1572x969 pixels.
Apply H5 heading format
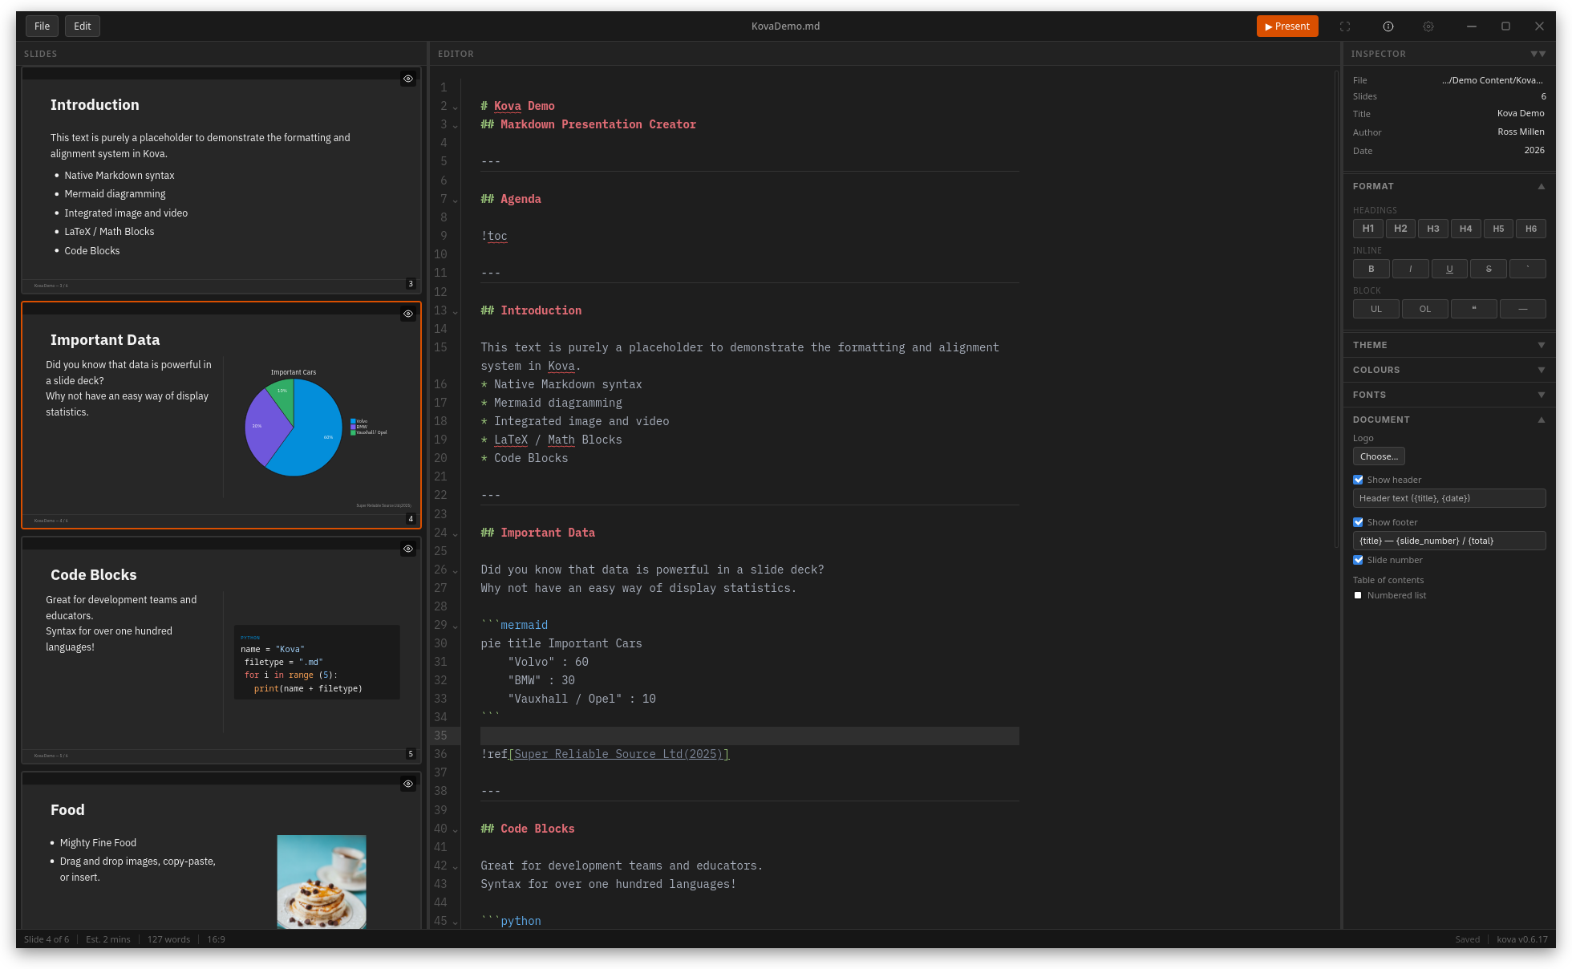[1498, 229]
